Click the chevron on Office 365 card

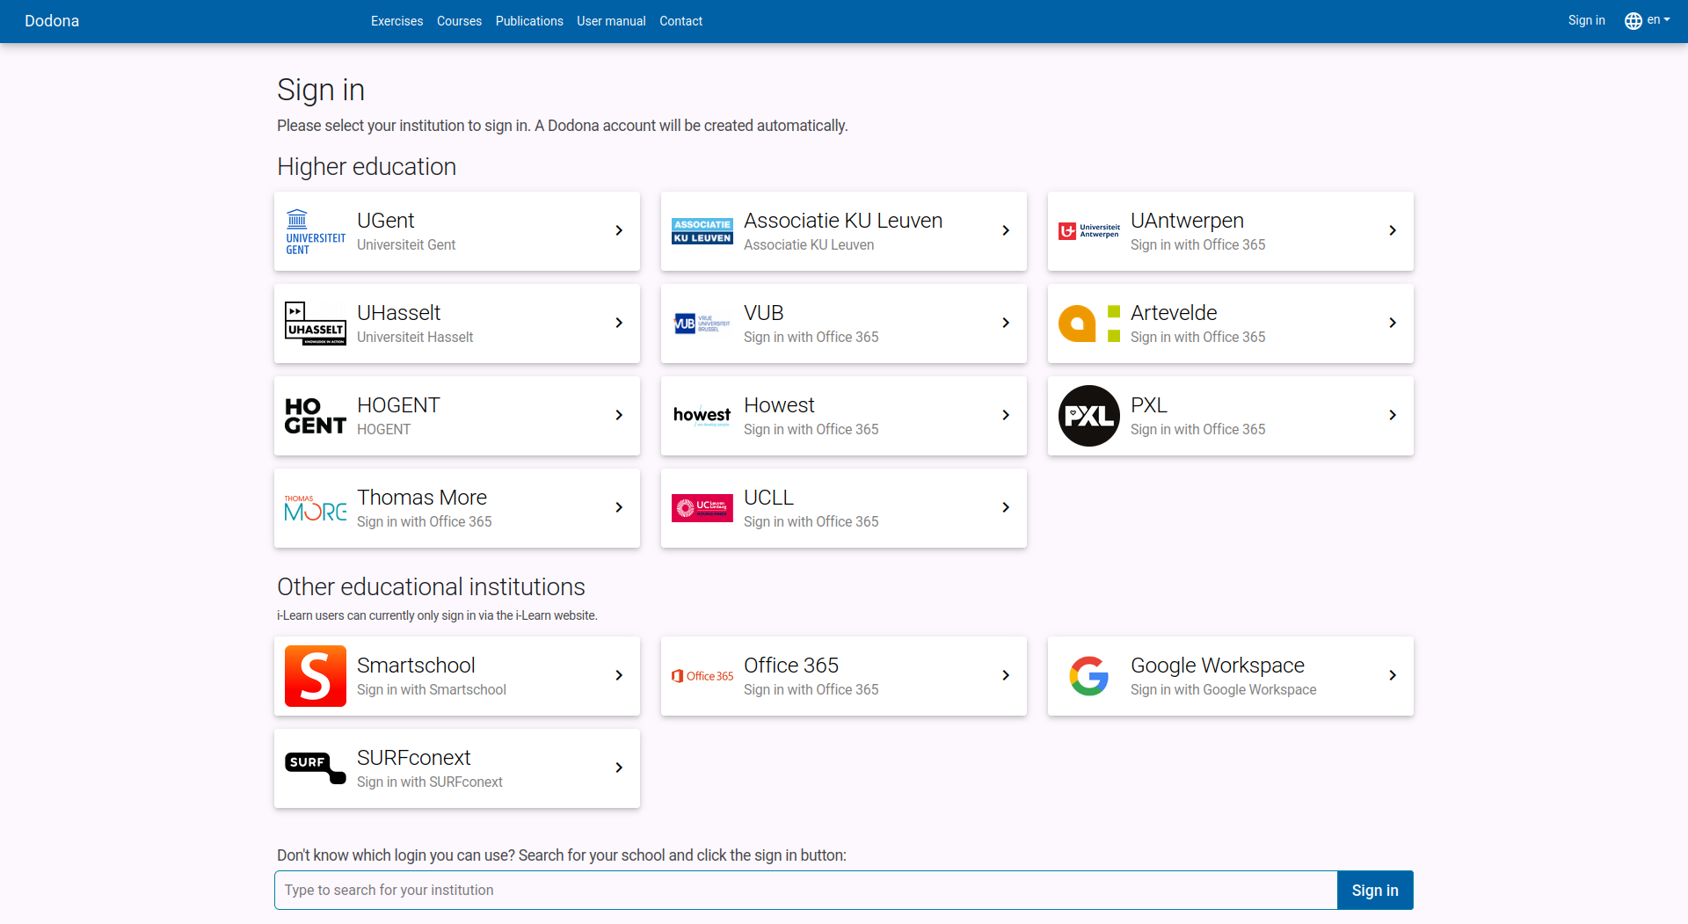click(1006, 675)
